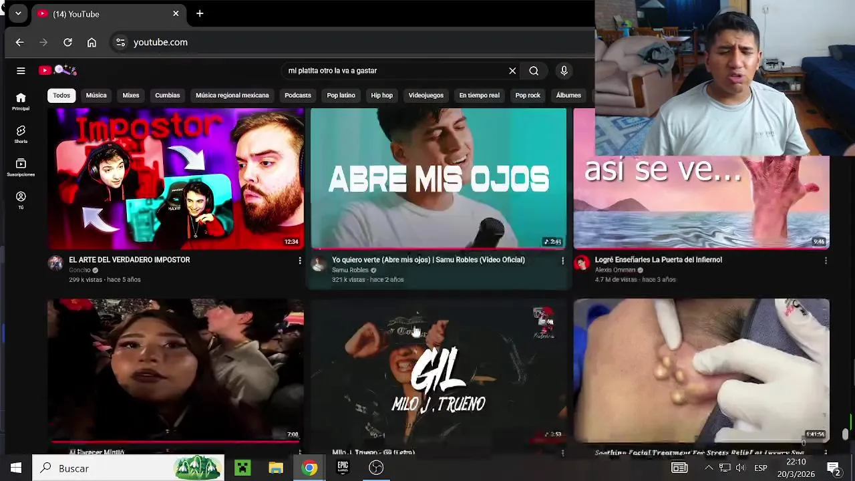Image resolution: width=855 pixels, height=481 pixels.
Task: Open Epic Games Launcher from taskbar
Action: [343, 468]
